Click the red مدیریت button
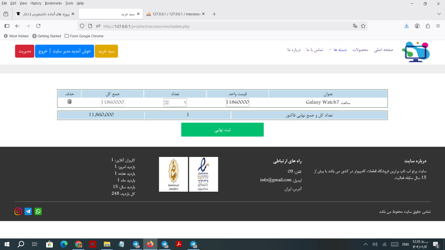This screenshot has height=250, width=445. (x=25, y=51)
